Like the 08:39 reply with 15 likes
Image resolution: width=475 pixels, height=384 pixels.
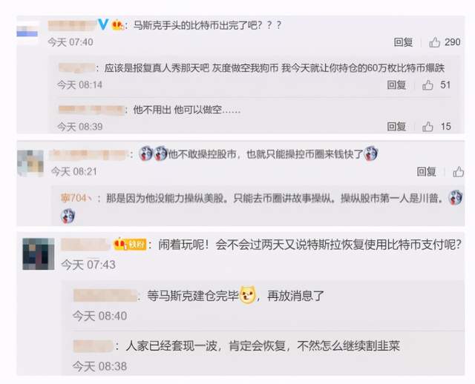pos(427,127)
